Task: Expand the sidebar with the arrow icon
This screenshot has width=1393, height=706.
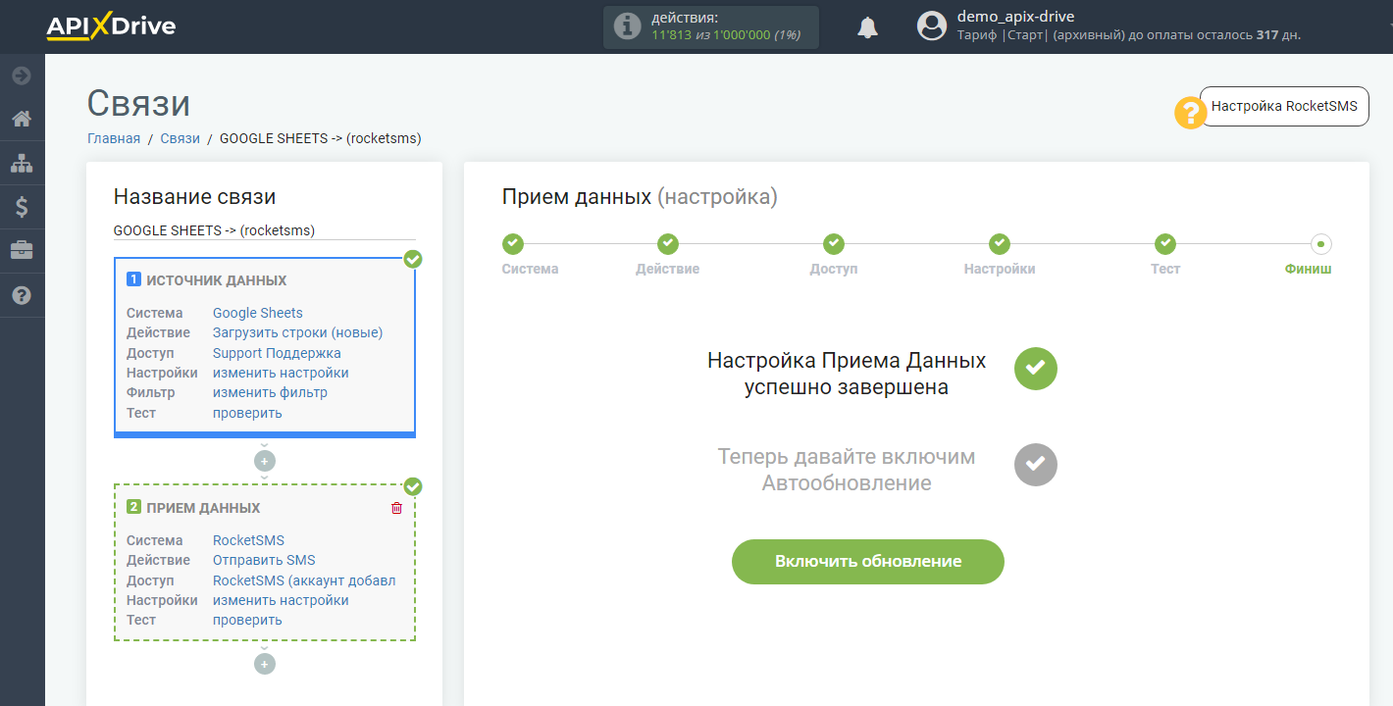Action: [x=22, y=76]
